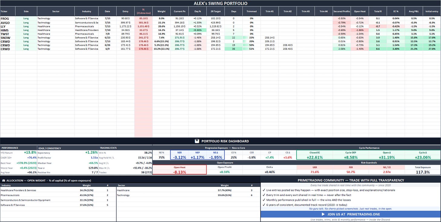Click the 8.6 Total R cell
The image size is (441, 222).
[378, 49]
